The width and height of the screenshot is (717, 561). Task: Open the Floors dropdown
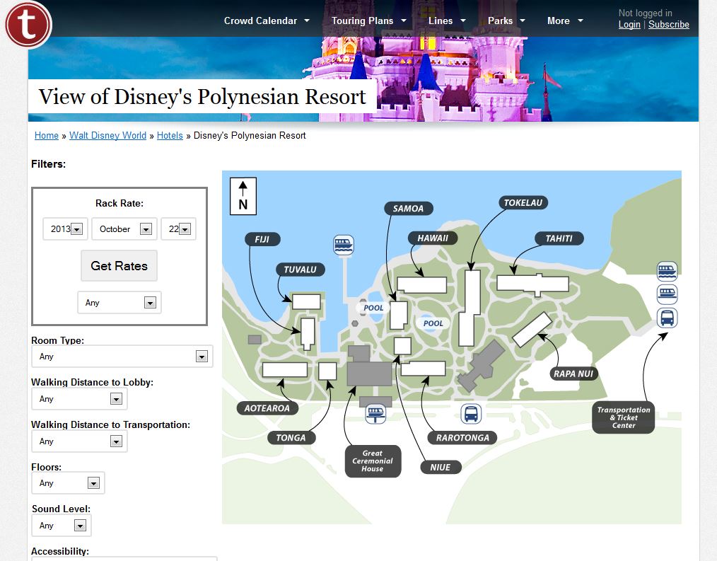[68, 482]
